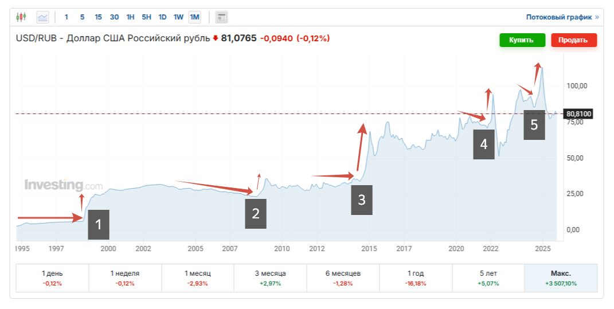Switch to candlestick chart type
The height and width of the screenshot is (309, 614).
pyautogui.click(x=22, y=17)
